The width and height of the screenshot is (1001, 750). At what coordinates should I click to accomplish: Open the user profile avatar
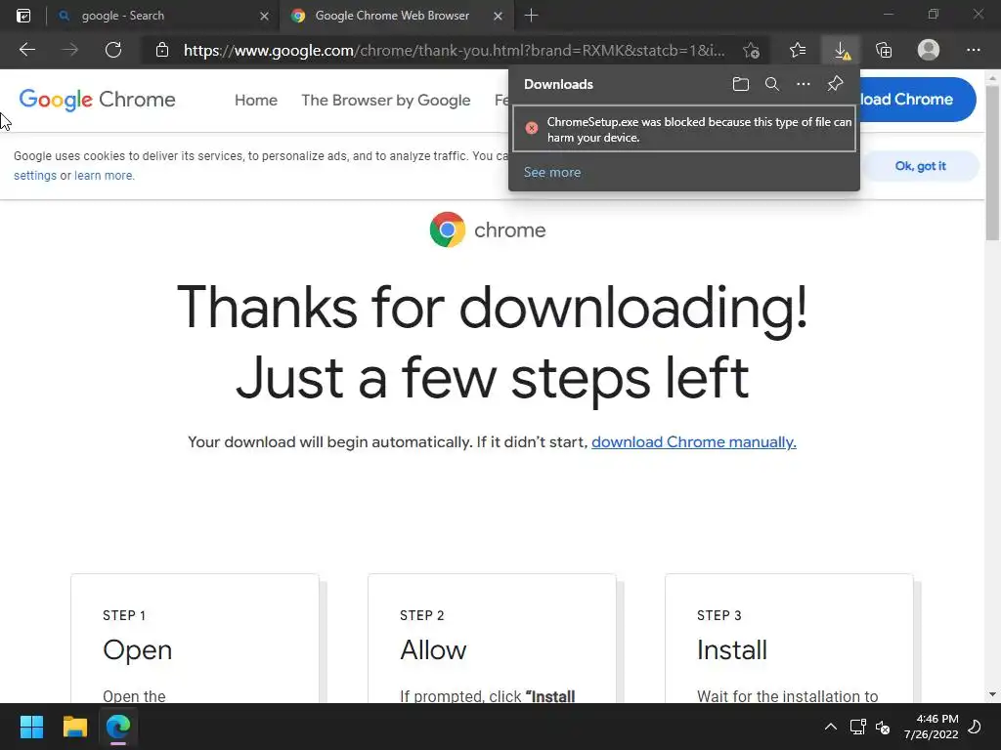click(x=929, y=50)
